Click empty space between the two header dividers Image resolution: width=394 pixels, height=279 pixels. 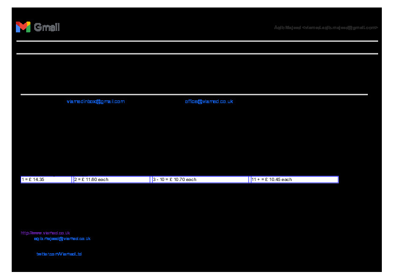pyautogui.click(x=197, y=47)
